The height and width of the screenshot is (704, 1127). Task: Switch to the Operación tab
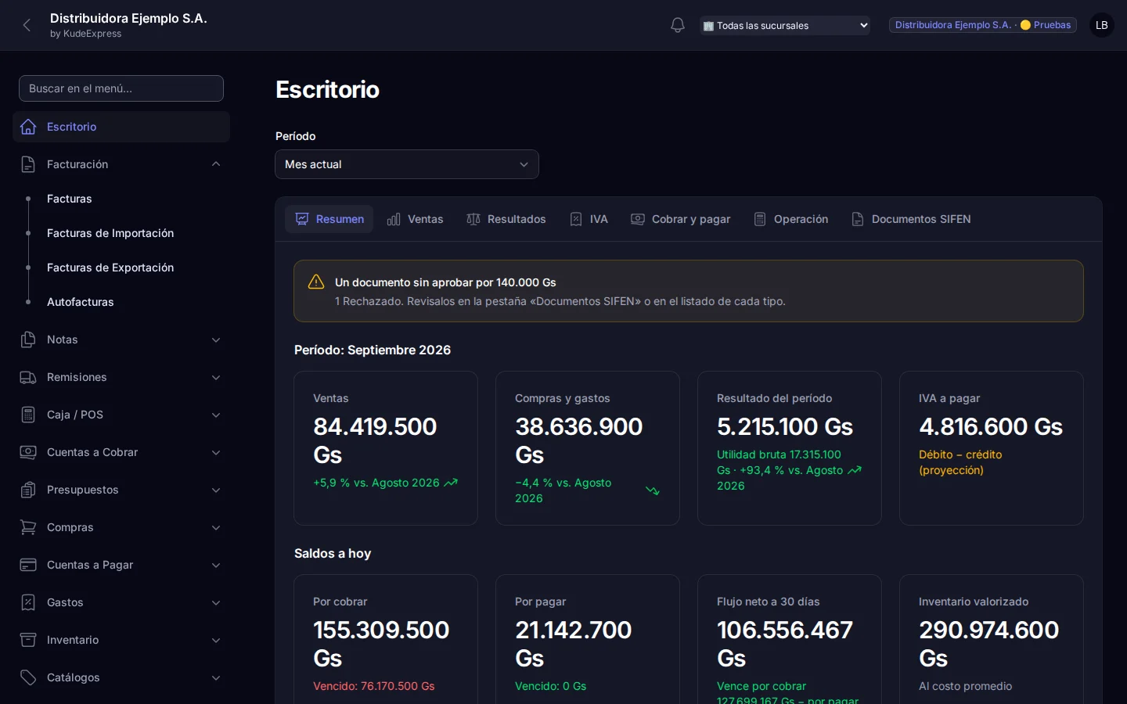(790, 219)
